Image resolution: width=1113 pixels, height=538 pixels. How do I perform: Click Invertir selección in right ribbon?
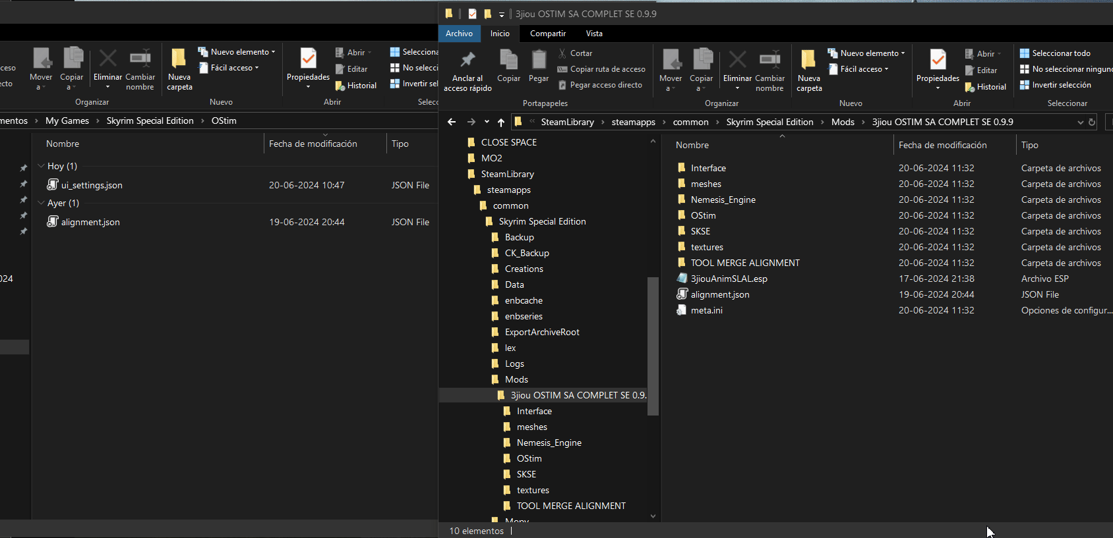[x=1061, y=85]
